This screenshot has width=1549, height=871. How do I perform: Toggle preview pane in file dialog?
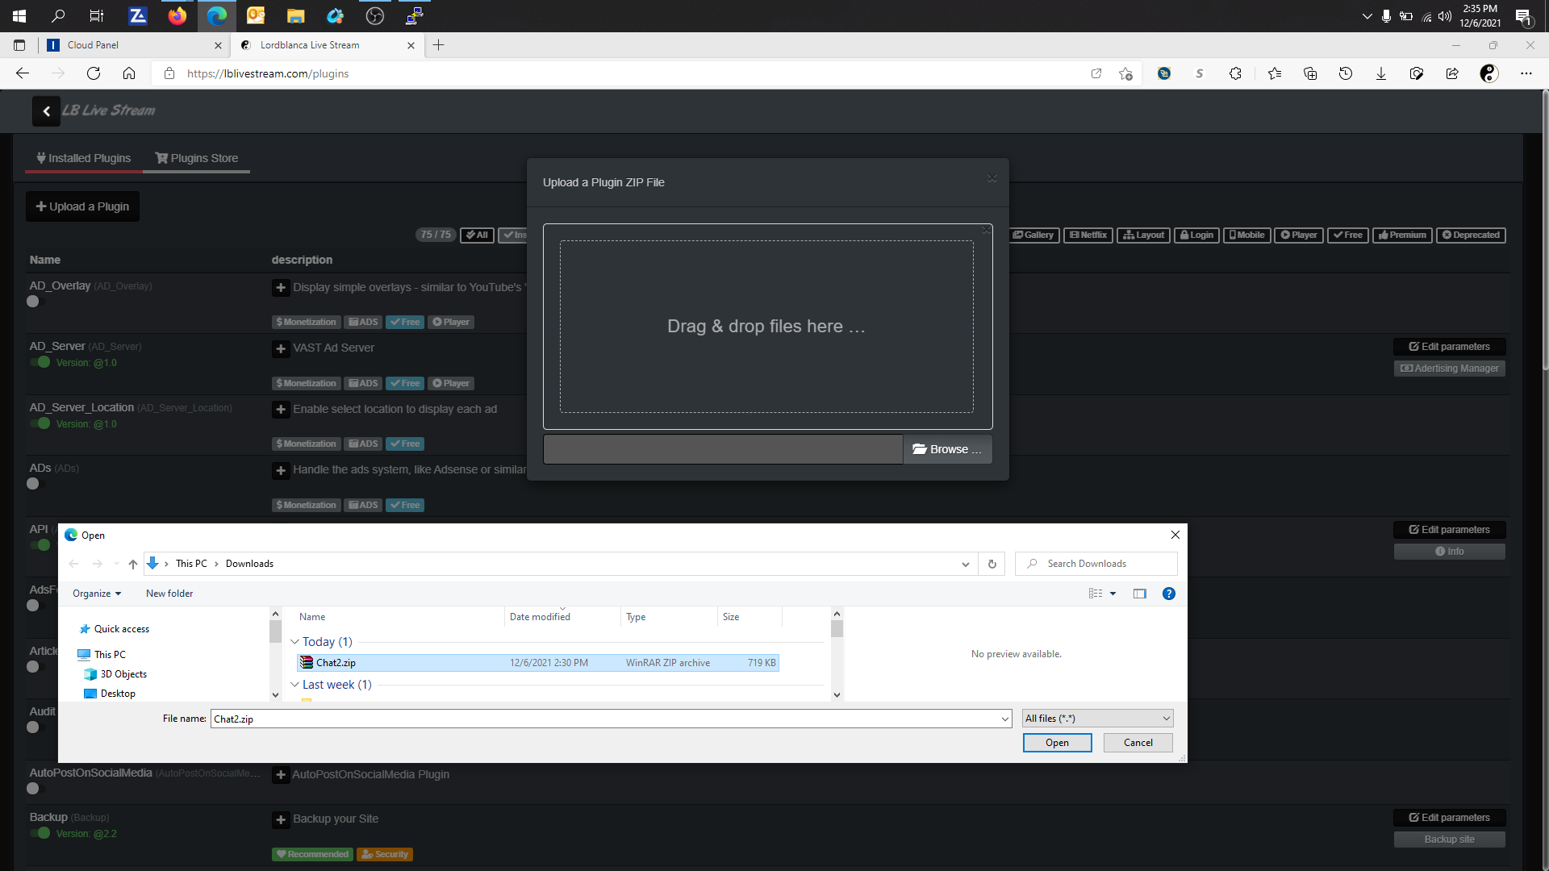click(1140, 594)
